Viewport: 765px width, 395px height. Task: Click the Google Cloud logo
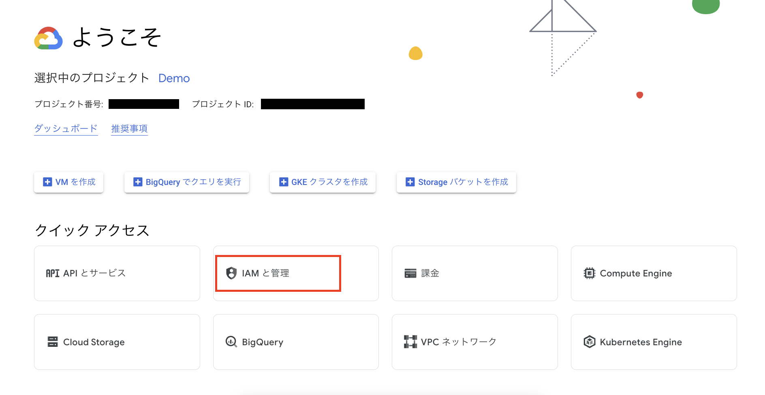click(49, 38)
